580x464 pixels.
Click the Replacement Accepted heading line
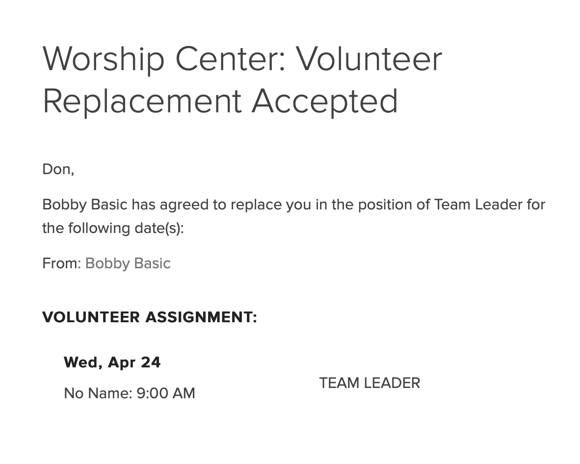(220, 102)
